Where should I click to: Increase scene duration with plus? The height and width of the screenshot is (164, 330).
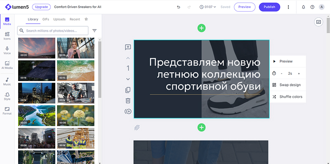click(299, 74)
